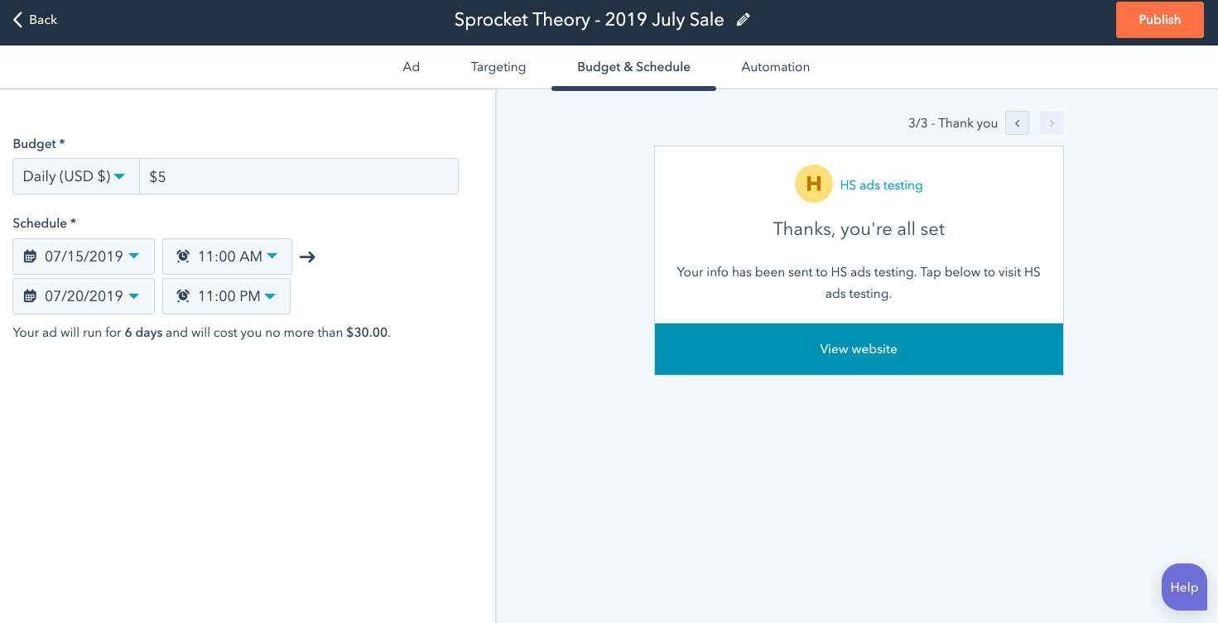Click the pencil icon to edit campaign name
Viewport: 1218px width, 623px height.
[x=744, y=20]
